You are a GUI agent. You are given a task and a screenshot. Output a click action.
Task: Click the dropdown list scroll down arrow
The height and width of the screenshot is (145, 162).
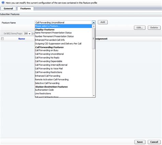click(94, 95)
